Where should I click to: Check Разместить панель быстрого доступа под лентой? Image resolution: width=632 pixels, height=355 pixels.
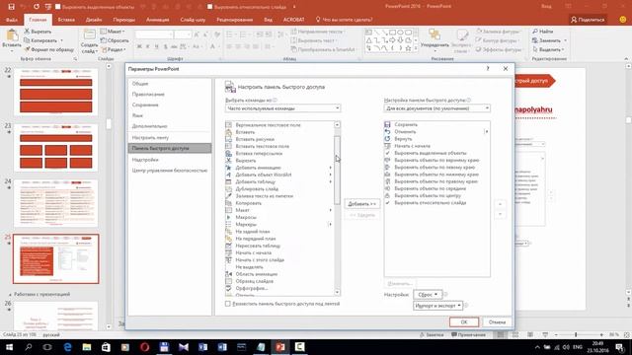coord(228,304)
